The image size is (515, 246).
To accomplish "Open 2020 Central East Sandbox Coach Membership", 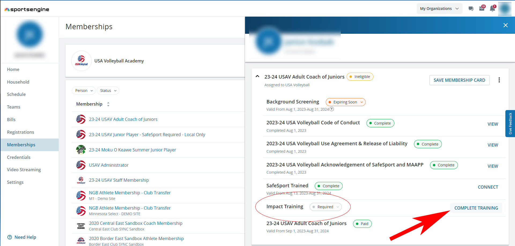I will [x=136, y=223].
